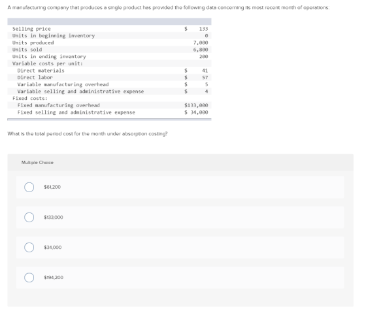Viewport: 366px width, 317px height.
Task: Click the Variable manufacturing overhead row
Action: 109,84
